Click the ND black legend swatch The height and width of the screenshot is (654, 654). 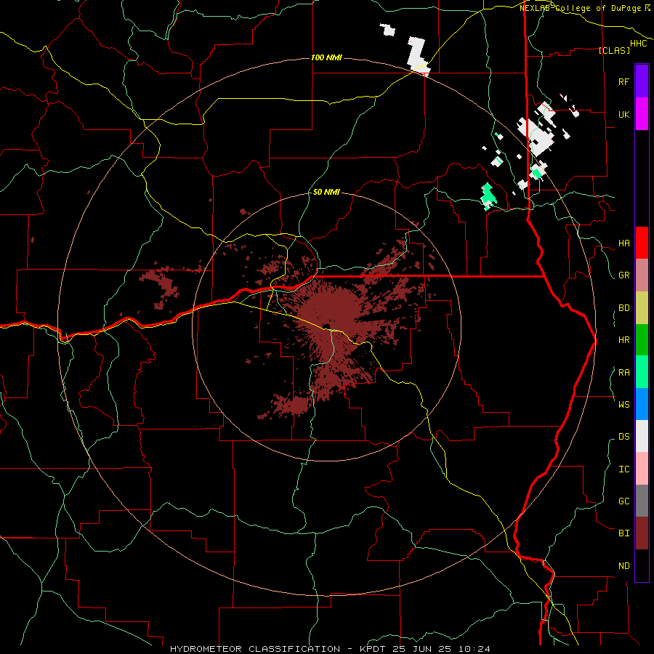tap(642, 565)
